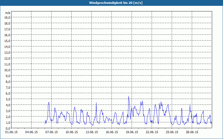Click the 11,0 y-axis label
Screen dimensions: 223x139
pos(8,64)
